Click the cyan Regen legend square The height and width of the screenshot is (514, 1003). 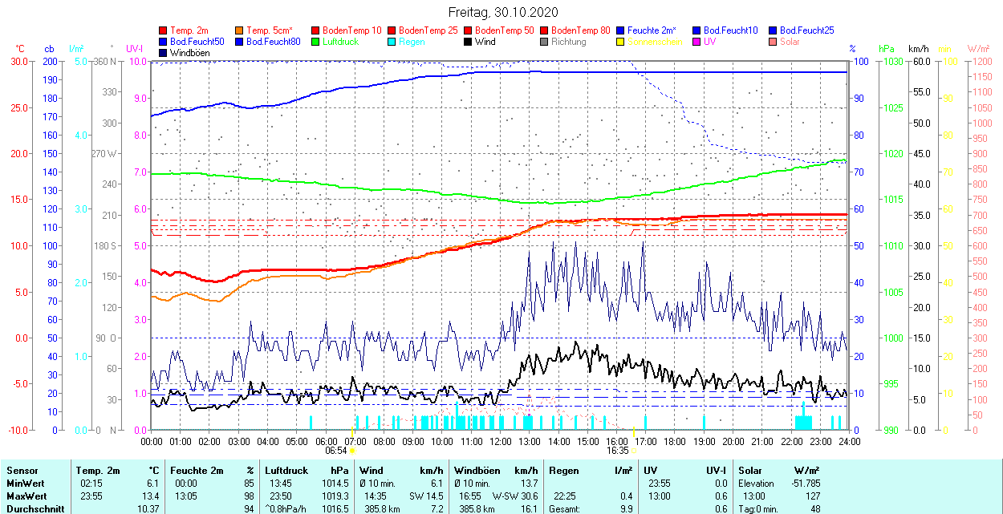click(392, 42)
